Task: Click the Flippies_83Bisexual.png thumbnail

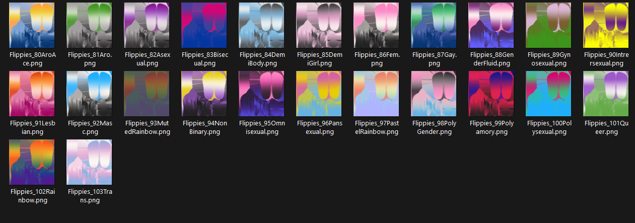Action: pyautogui.click(x=204, y=25)
